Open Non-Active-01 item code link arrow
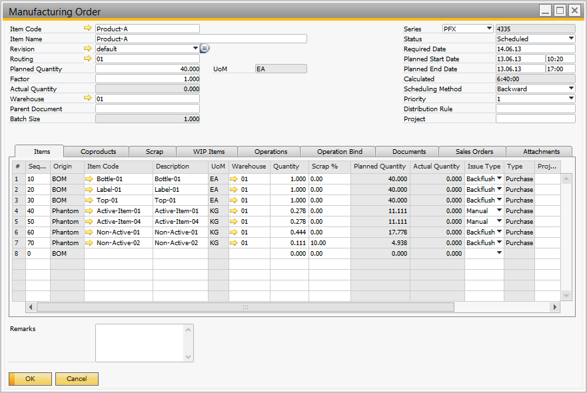The width and height of the screenshot is (587, 393). (x=89, y=232)
